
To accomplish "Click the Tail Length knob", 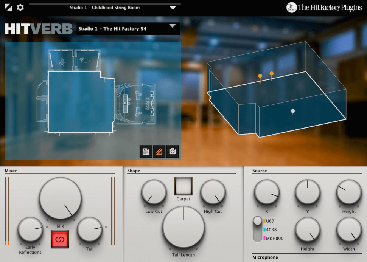I will (x=183, y=227).
